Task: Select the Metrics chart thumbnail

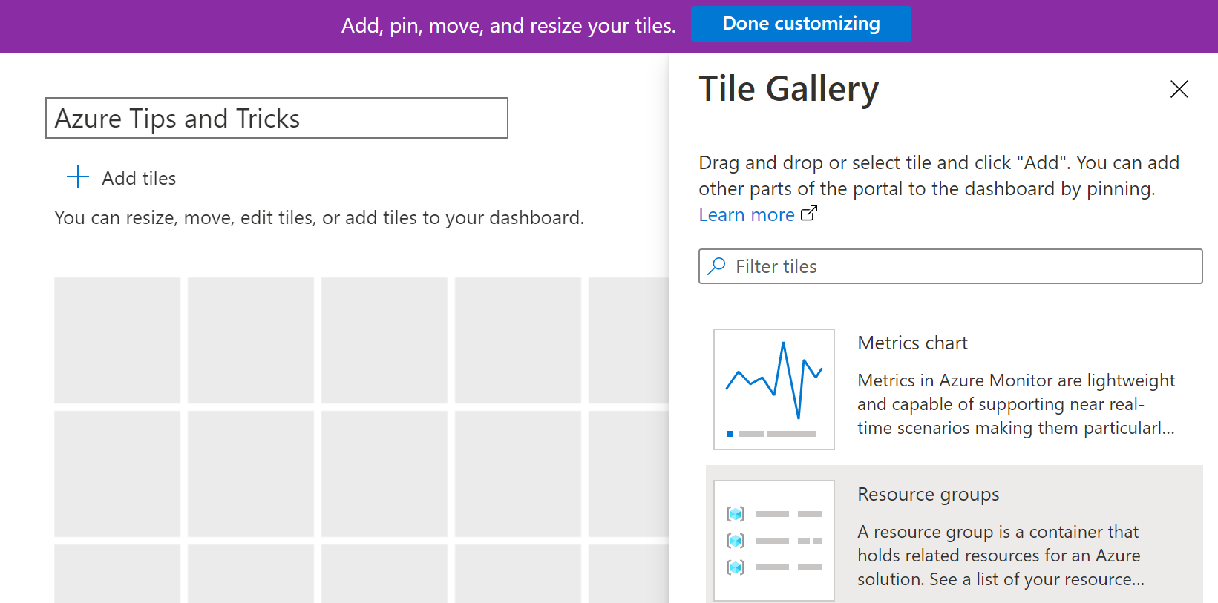Action: click(x=774, y=389)
